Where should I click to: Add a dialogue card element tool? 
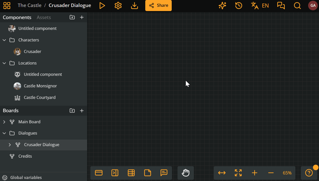(99, 173)
